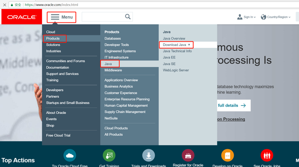This screenshot has height=167, width=299.
Task: Open Communities and Forums menu item
Action: (x=65, y=61)
